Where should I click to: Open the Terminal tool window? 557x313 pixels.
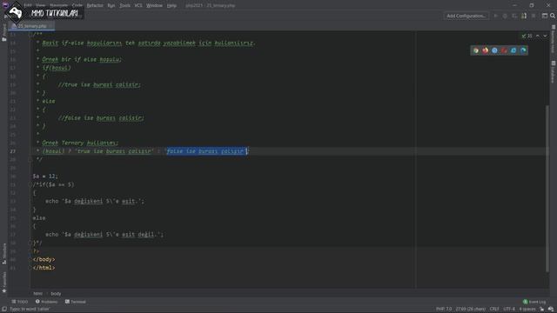(76, 302)
